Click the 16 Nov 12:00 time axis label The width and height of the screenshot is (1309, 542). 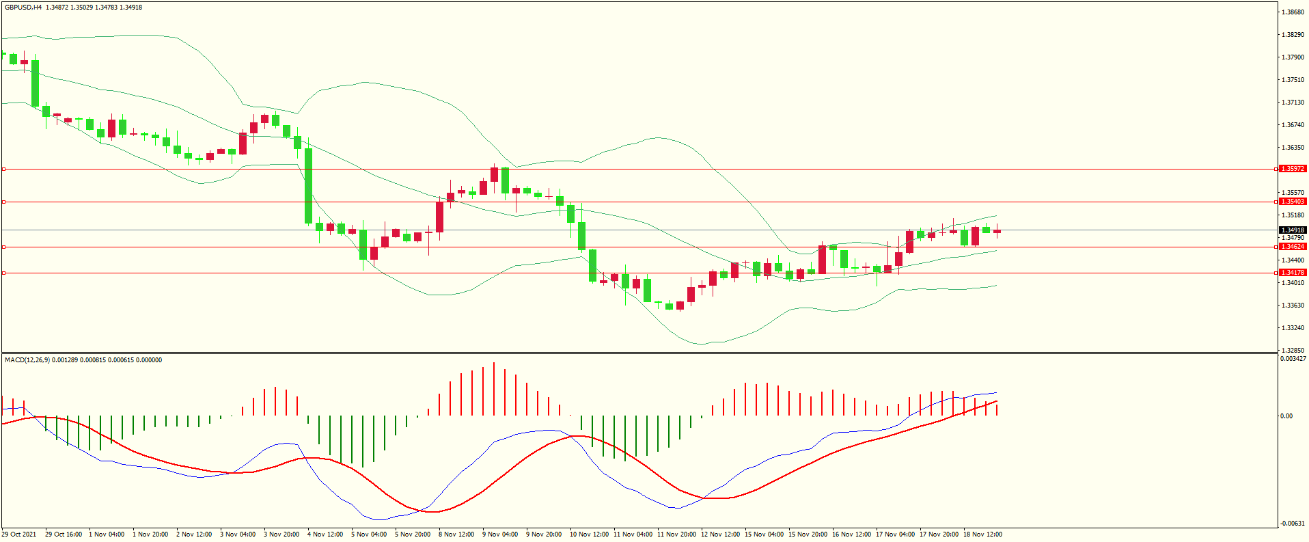851,534
